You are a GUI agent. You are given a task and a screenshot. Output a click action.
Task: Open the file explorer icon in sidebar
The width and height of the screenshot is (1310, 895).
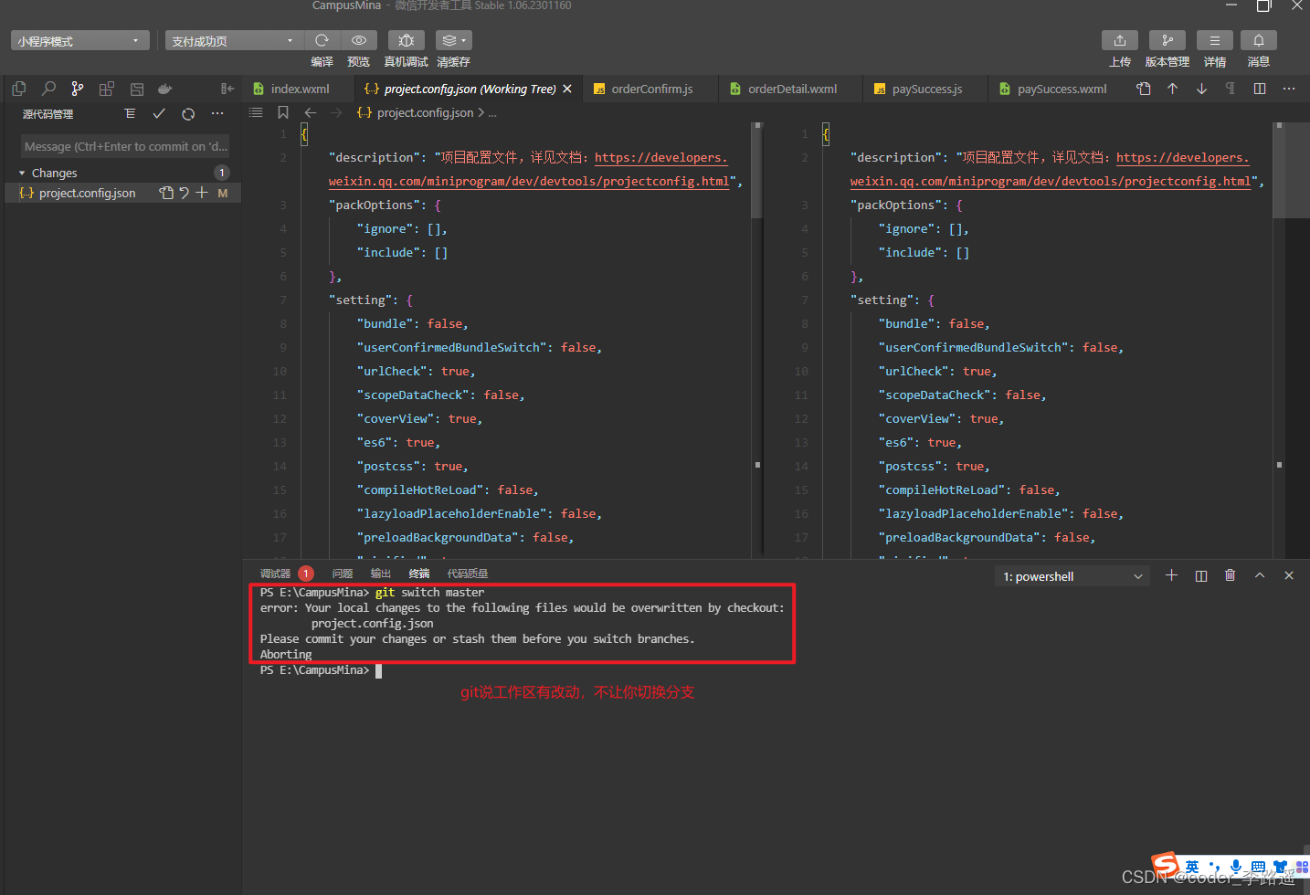pyautogui.click(x=19, y=89)
